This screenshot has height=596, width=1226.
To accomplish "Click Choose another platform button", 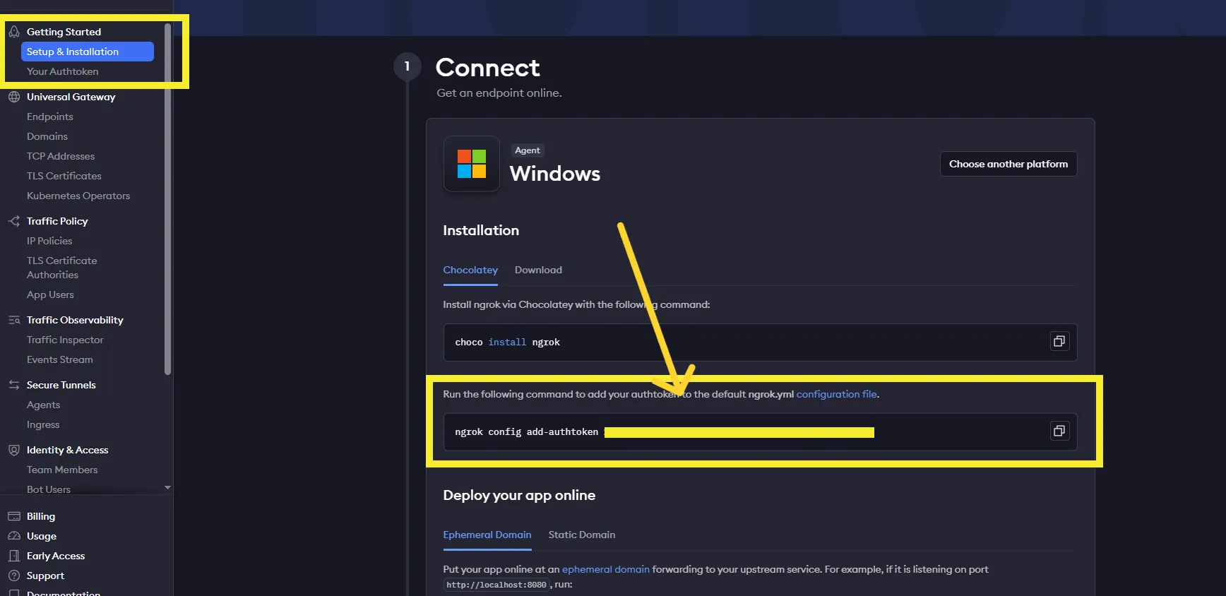I will pyautogui.click(x=1008, y=164).
